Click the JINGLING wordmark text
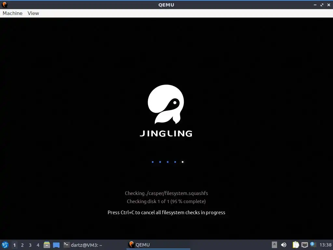 [166, 133]
